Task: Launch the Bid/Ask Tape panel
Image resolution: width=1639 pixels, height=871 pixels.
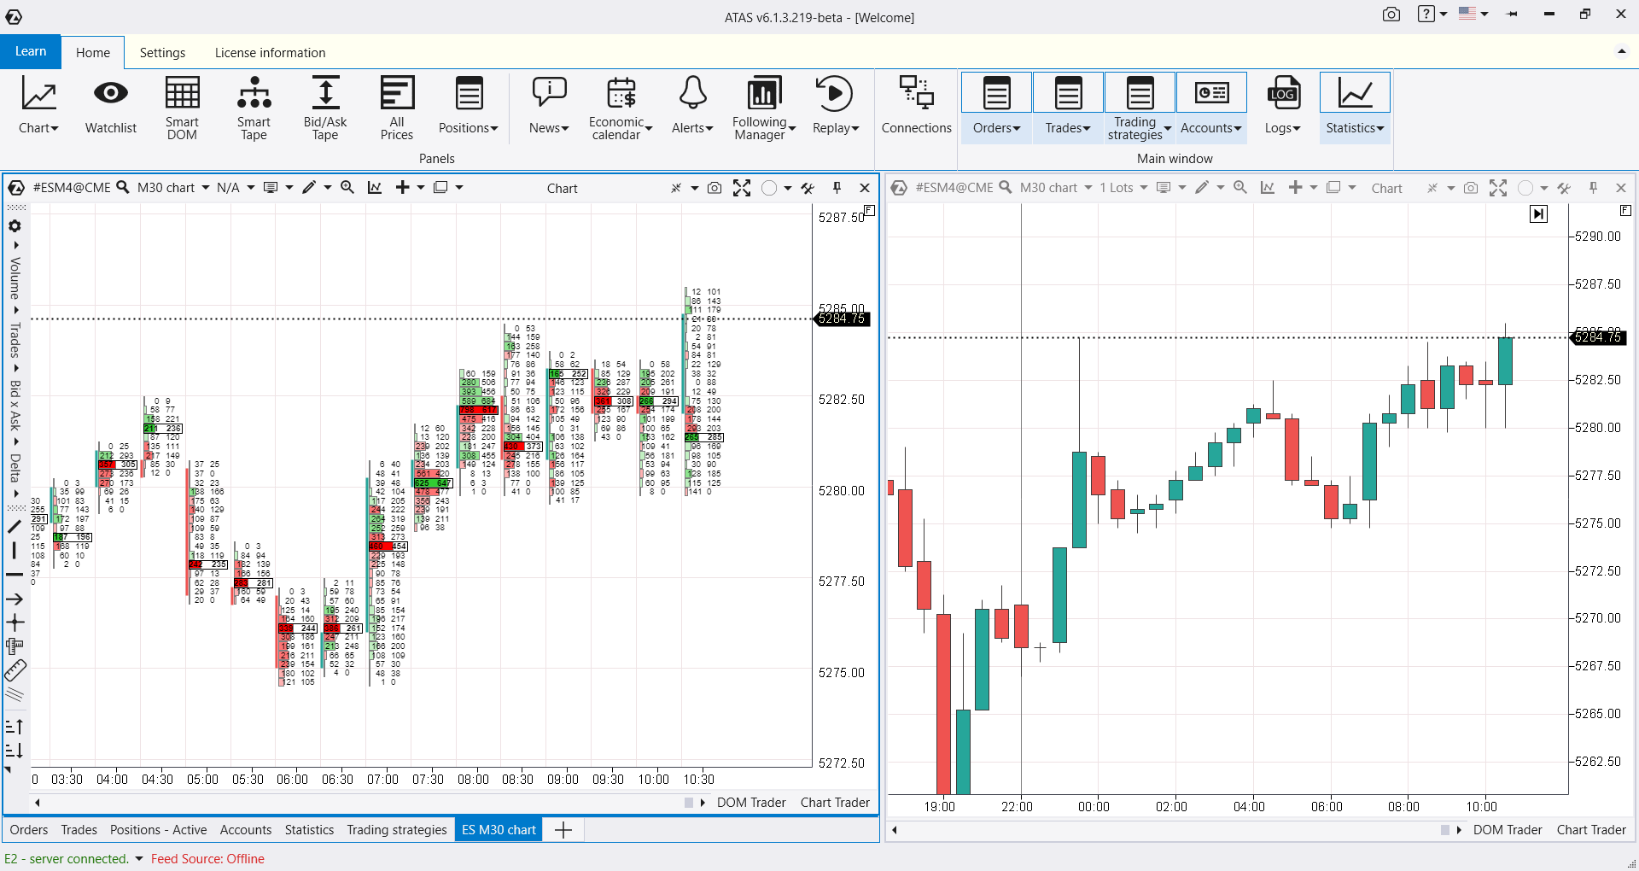Action: pyautogui.click(x=325, y=107)
